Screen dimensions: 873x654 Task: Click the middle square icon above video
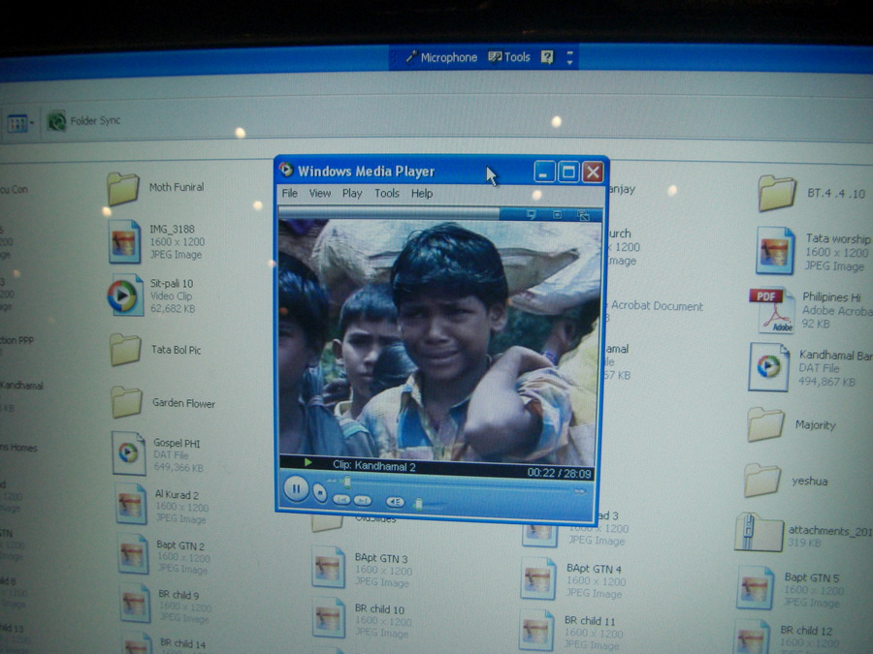click(558, 215)
